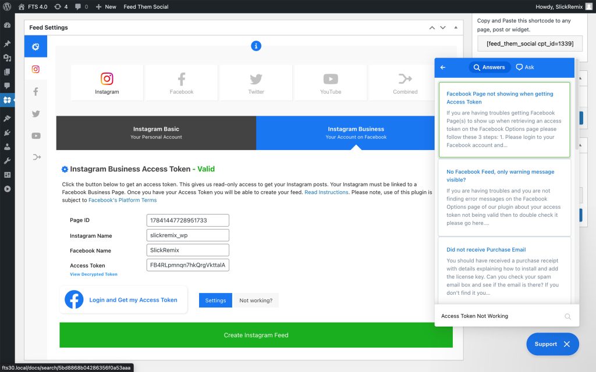The height and width of the screenshot is (372, 596).
Task: Open Pages from the admin sidebar
Action: (x=7, y=71)
